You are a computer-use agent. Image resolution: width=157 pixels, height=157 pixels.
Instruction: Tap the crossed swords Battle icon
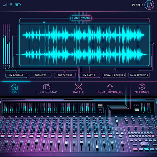tap(78, 87)
